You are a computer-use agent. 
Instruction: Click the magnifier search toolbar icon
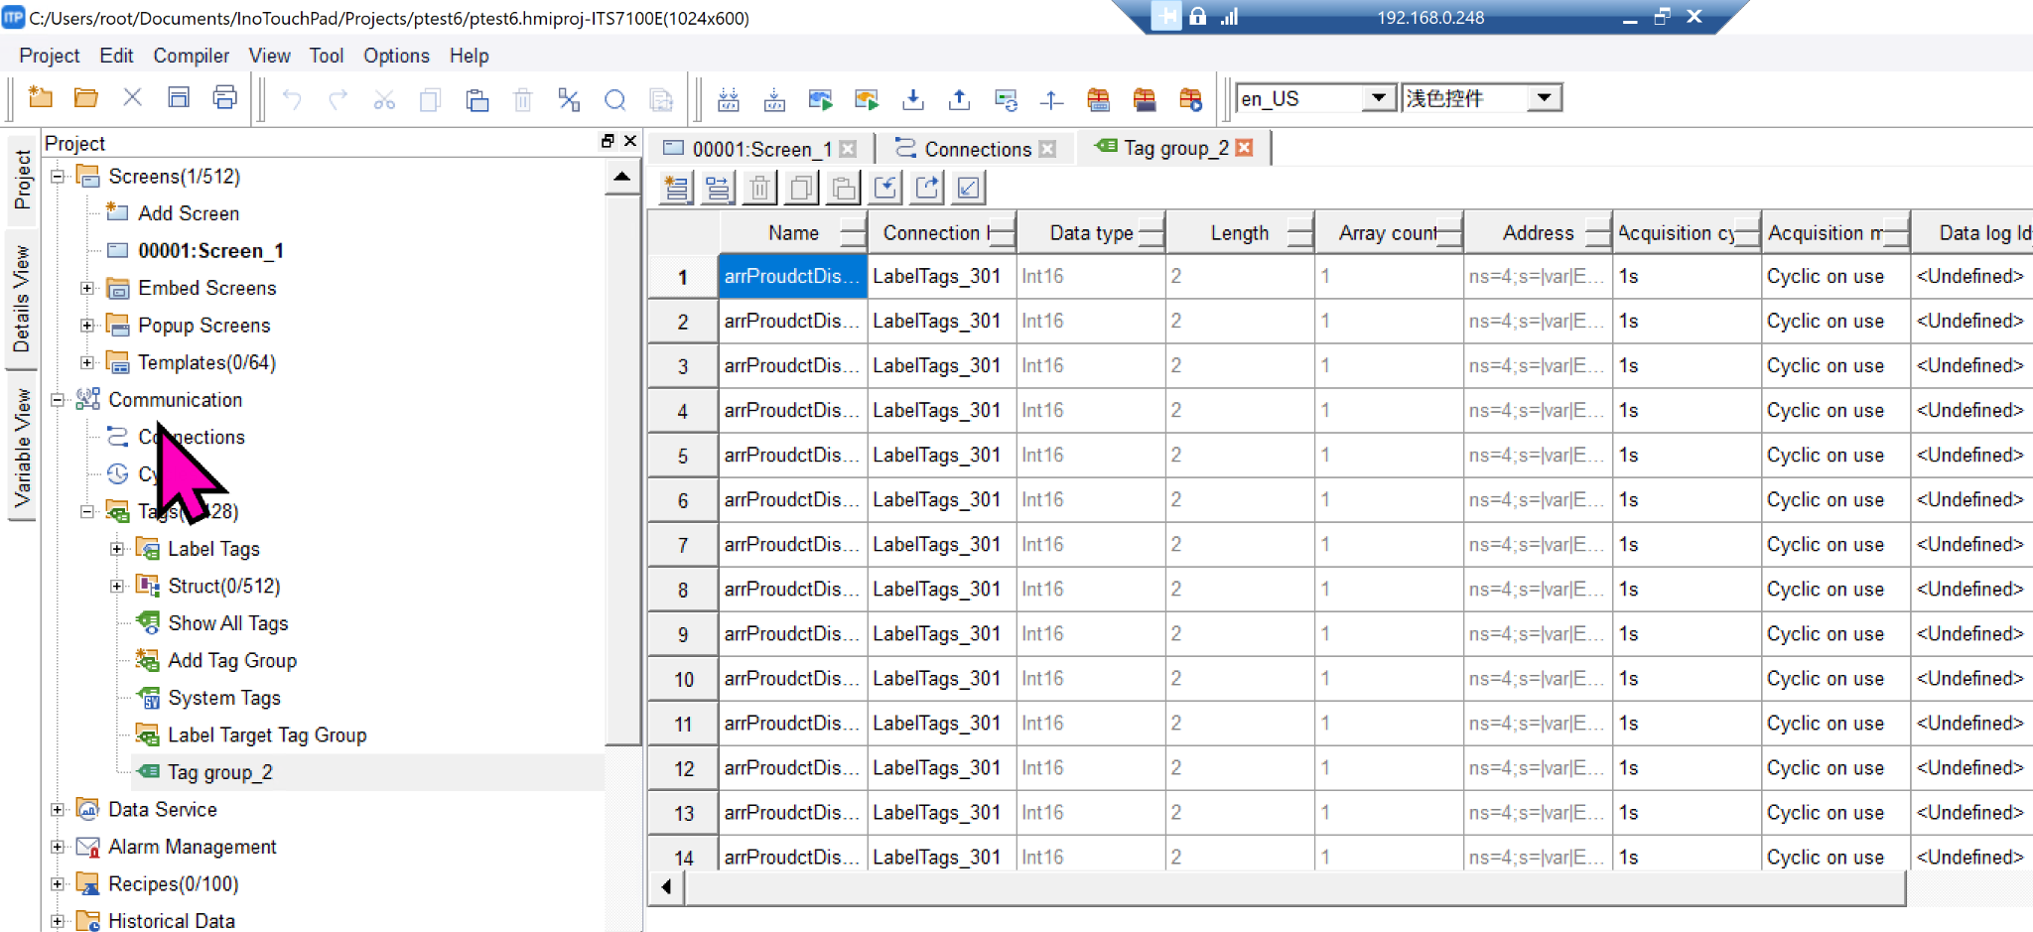pos(614,99)
